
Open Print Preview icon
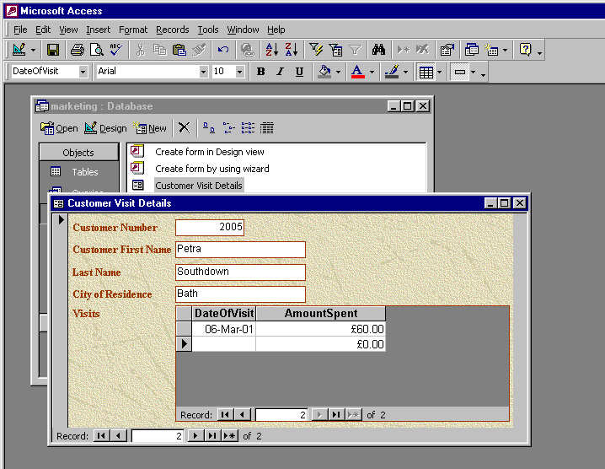(x=96, y=50)
